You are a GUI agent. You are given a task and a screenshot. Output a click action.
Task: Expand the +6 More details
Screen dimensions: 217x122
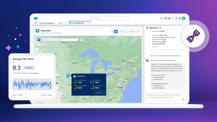154,47
